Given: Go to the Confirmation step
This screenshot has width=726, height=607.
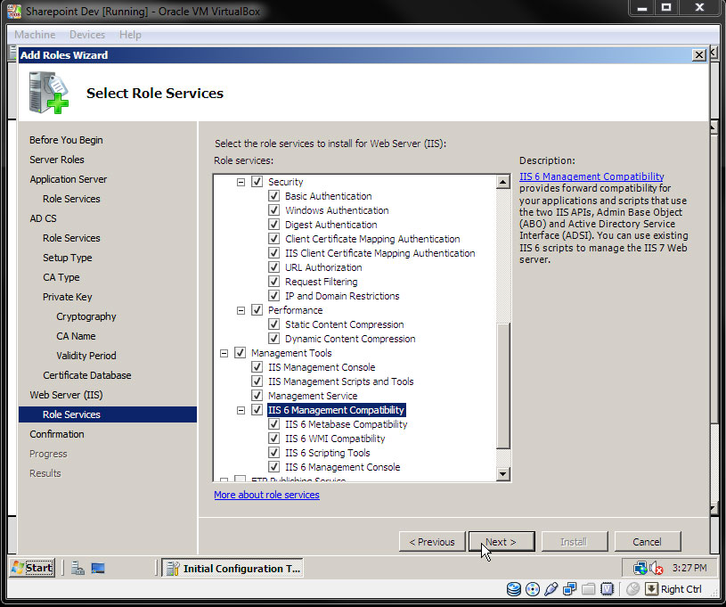Looking at the screenshot, I should (x=57, y=434).
